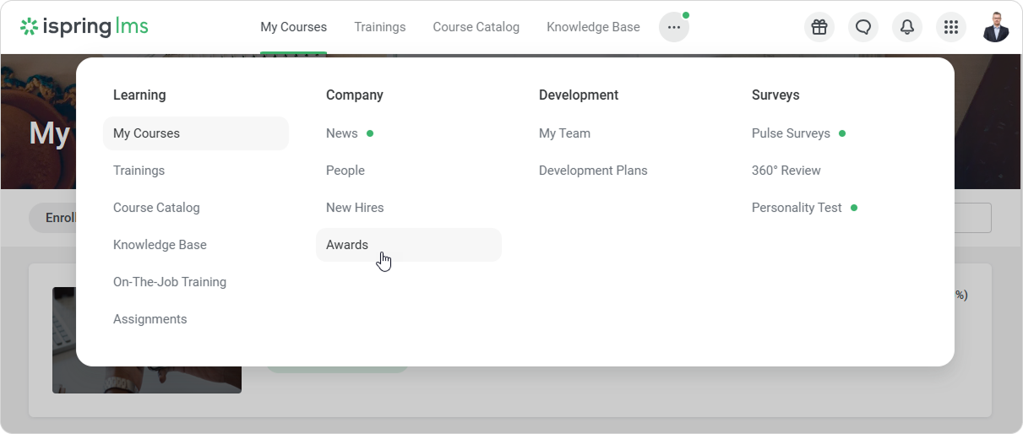Viewport: 1023px width, 434px height.
Task: Open the apps grid icon
Action: point(950,27)
